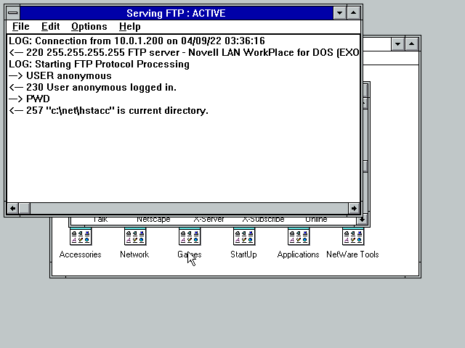Click the 'LOG: Starting FTP Protocol Processing' line

pos(99,65)
